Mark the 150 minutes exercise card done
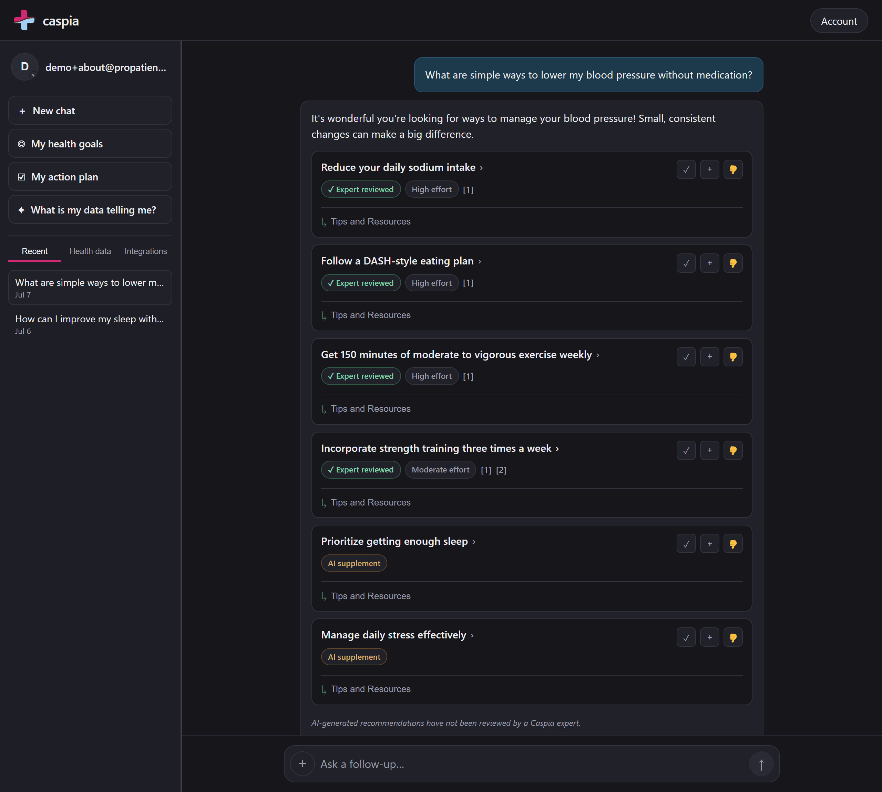The image size is (882, 792). click(x=686, y=357)
